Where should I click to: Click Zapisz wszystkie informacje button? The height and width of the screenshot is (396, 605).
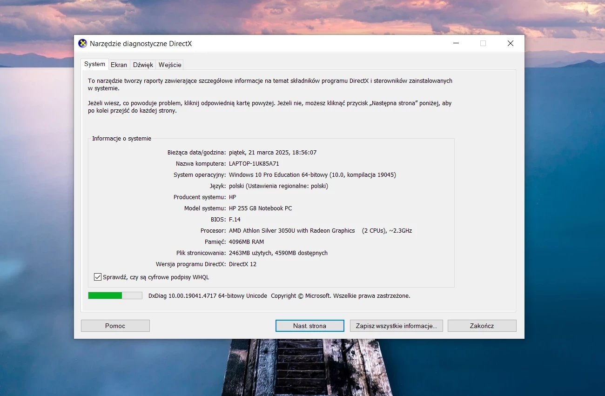397,326
